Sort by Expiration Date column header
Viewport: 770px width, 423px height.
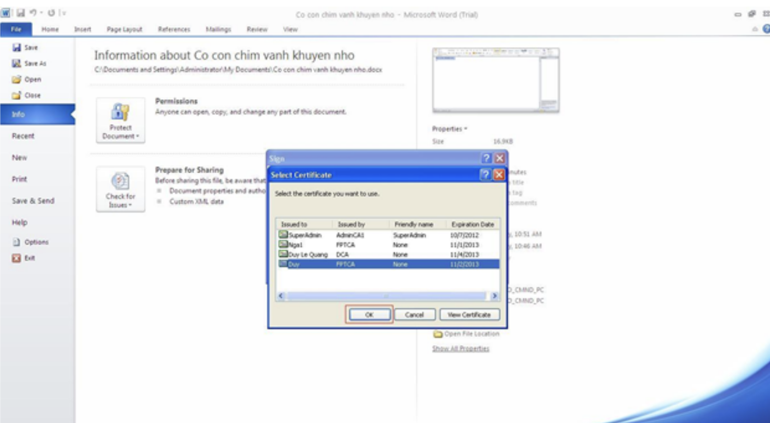pyautogui.click(x=473, y=224)
